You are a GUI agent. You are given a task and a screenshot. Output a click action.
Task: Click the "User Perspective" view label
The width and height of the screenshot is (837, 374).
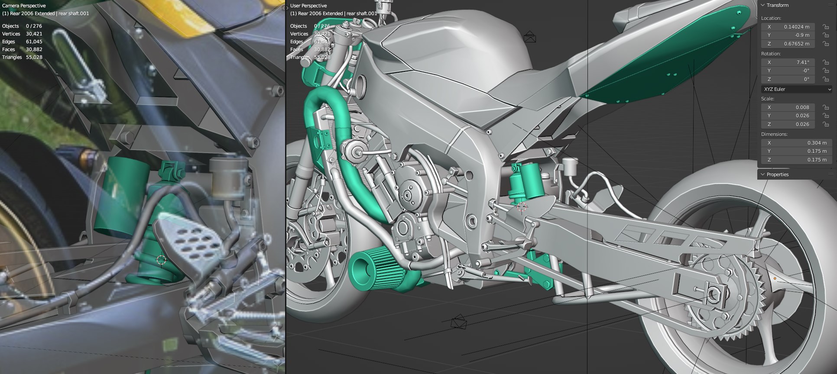308,6
